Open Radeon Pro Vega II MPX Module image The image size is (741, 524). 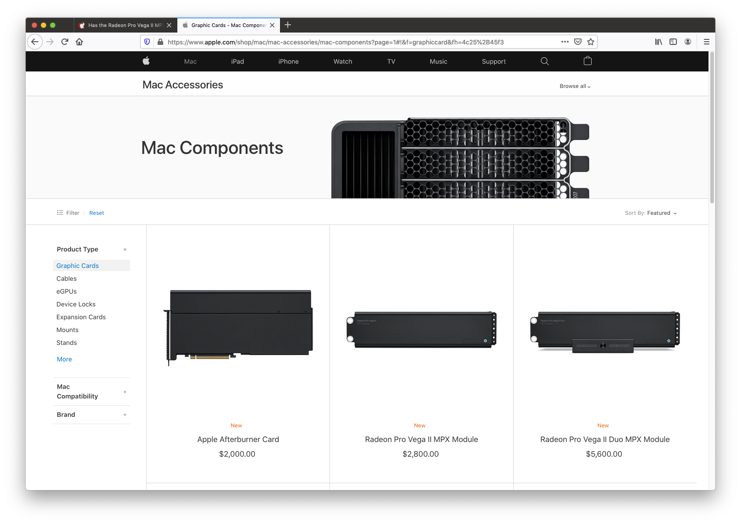point(422,330)
